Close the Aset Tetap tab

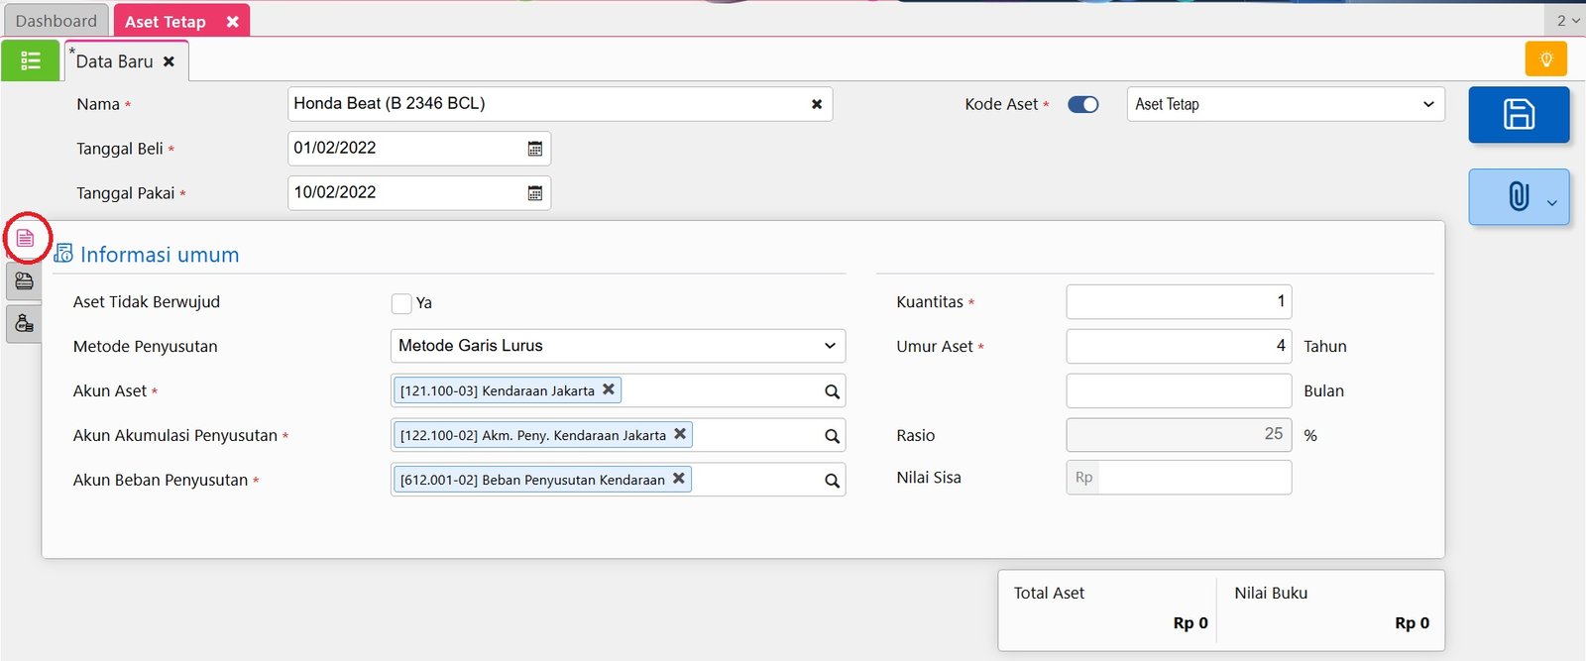pos(232,22)
